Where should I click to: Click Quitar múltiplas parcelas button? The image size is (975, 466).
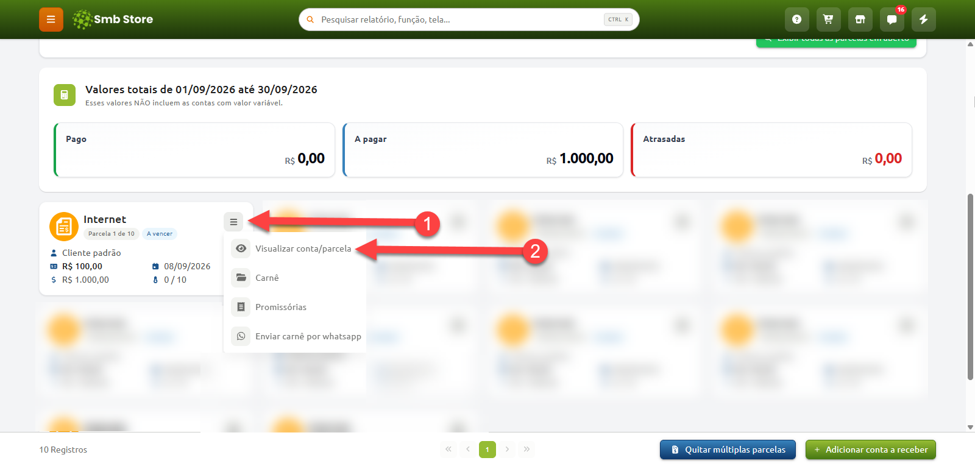(x=728, y=450)
